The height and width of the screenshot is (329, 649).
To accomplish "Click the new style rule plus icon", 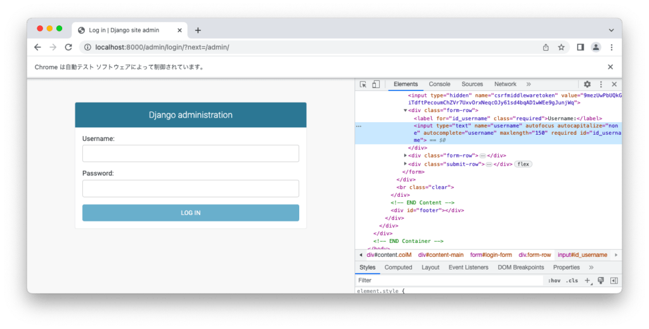I will point(587,280).
